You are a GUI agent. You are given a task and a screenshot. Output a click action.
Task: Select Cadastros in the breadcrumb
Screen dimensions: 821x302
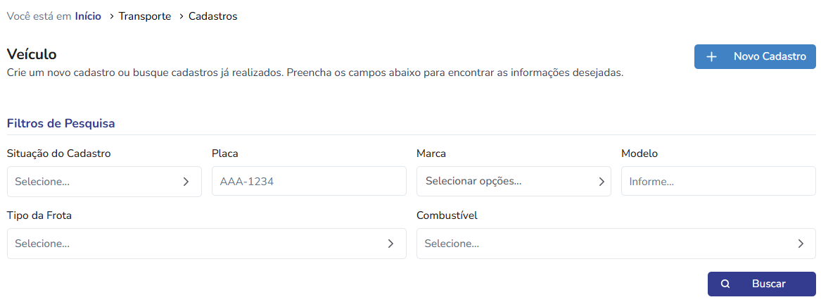pos(212,16)
